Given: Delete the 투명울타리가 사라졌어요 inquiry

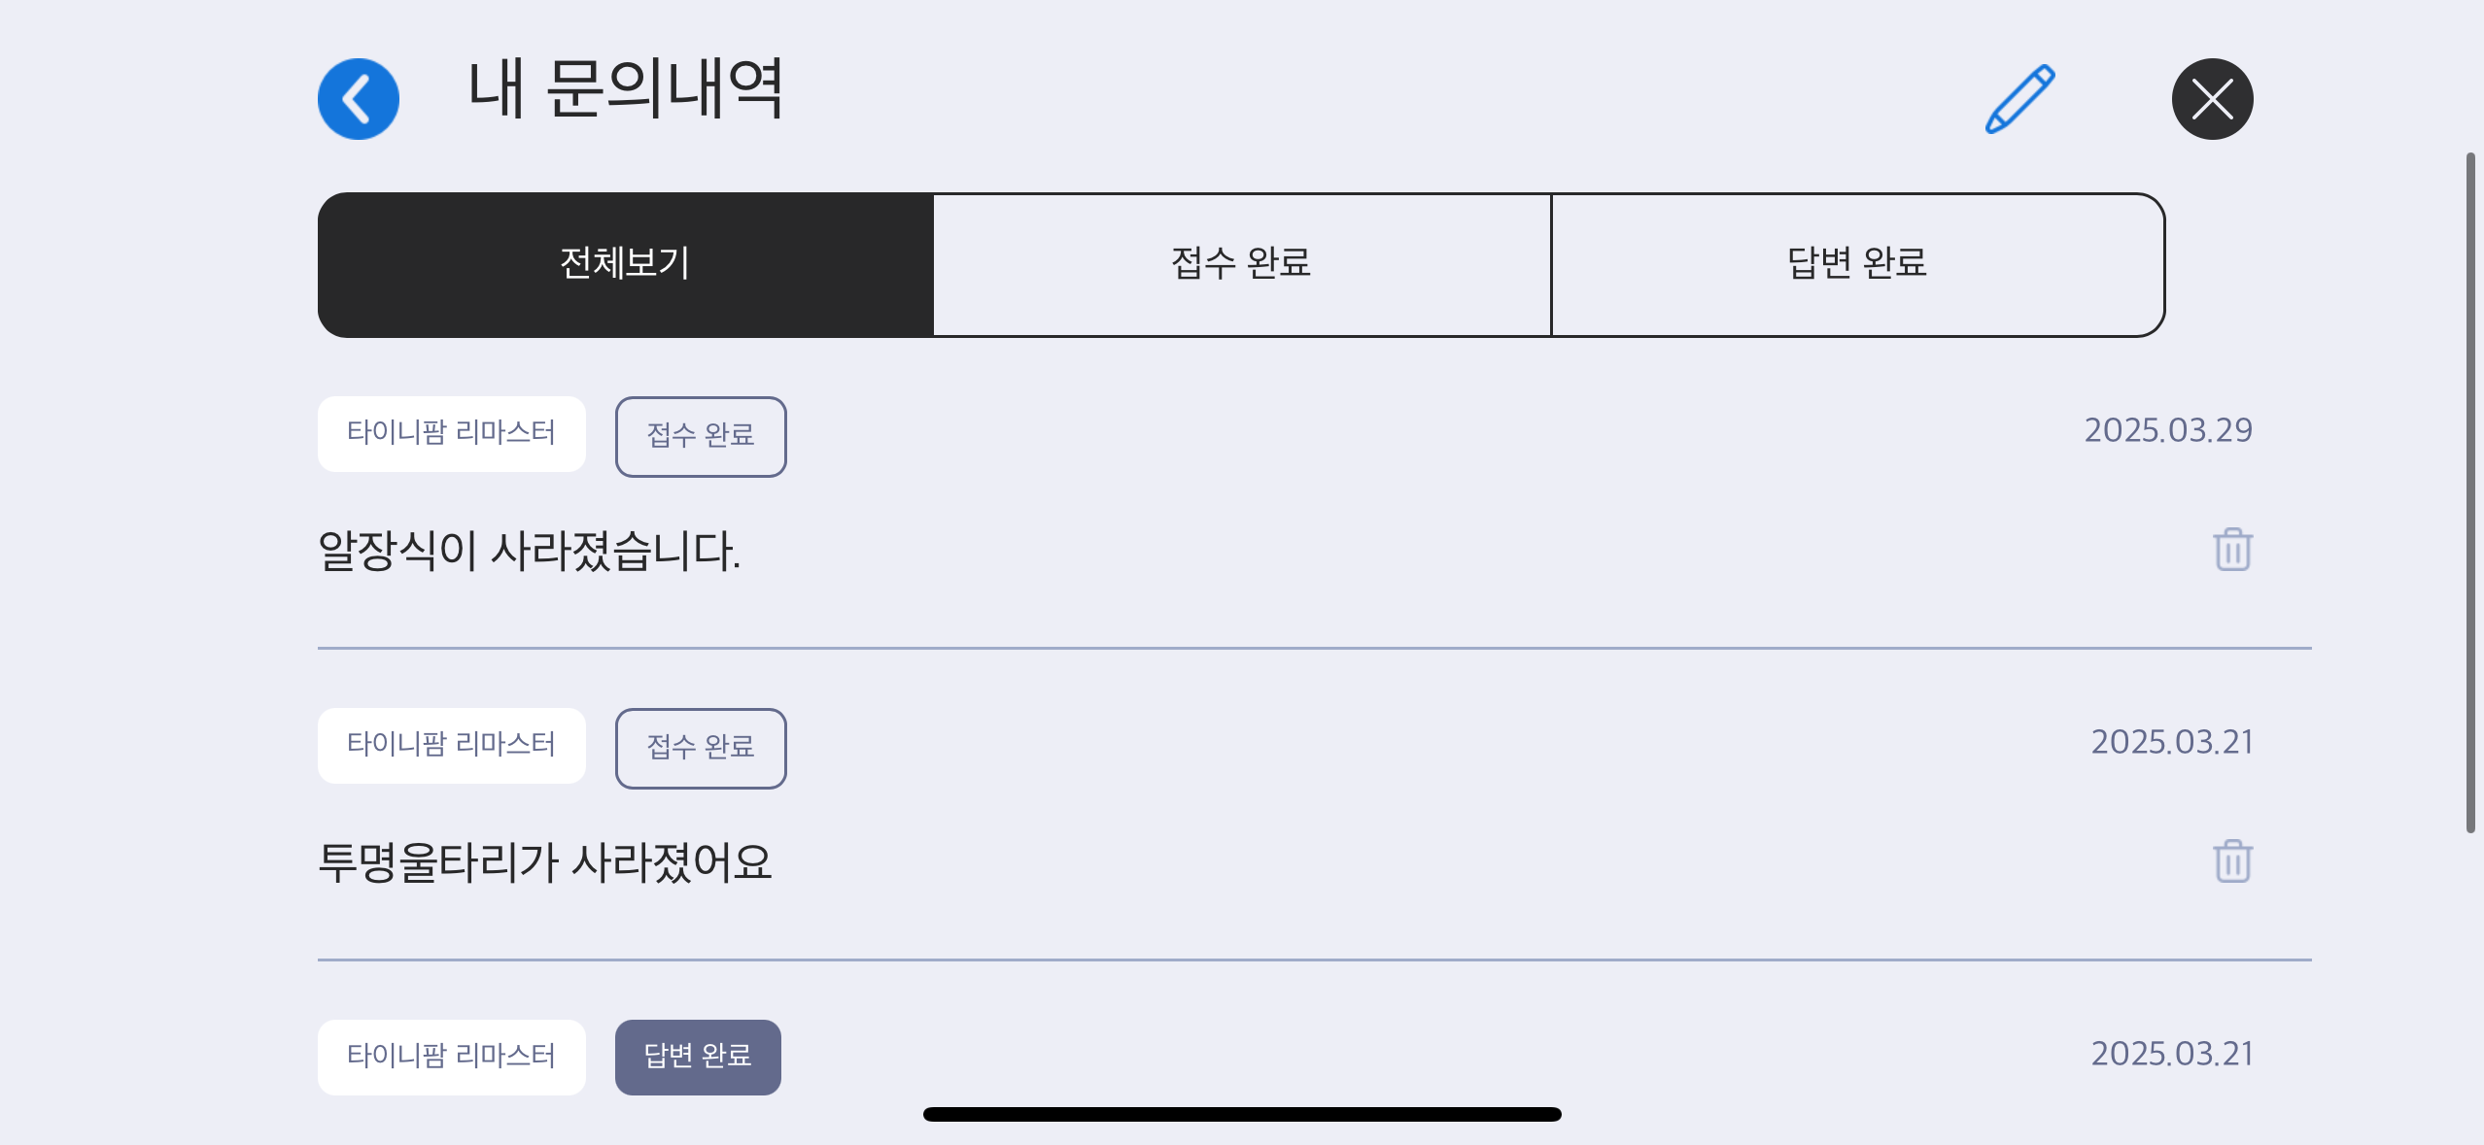Looking at the screenshot, I should [2232, 861].
